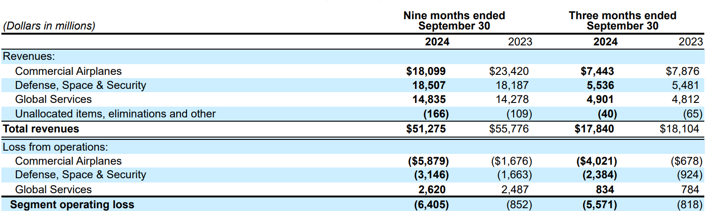Select the "Three months ended September 30" header
This screenshot has width=709, height=211.
point(622,21)
